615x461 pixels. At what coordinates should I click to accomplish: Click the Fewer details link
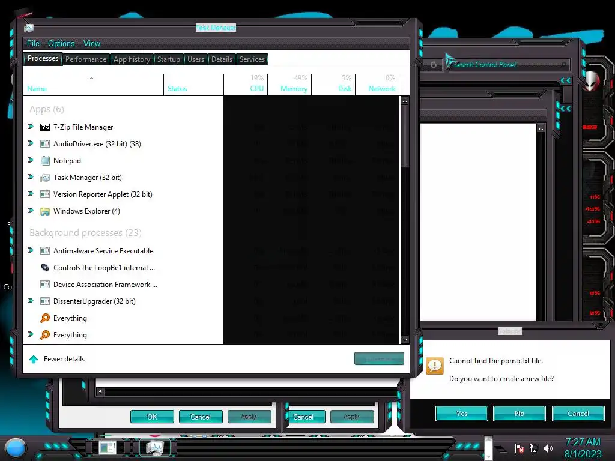64,359
